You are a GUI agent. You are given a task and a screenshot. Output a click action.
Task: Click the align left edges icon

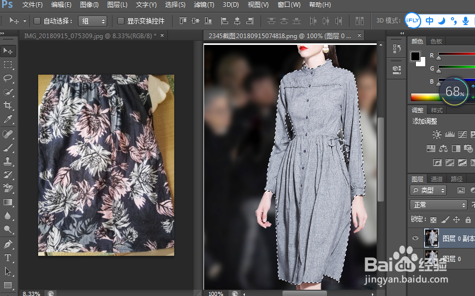(x=224, y=21)
